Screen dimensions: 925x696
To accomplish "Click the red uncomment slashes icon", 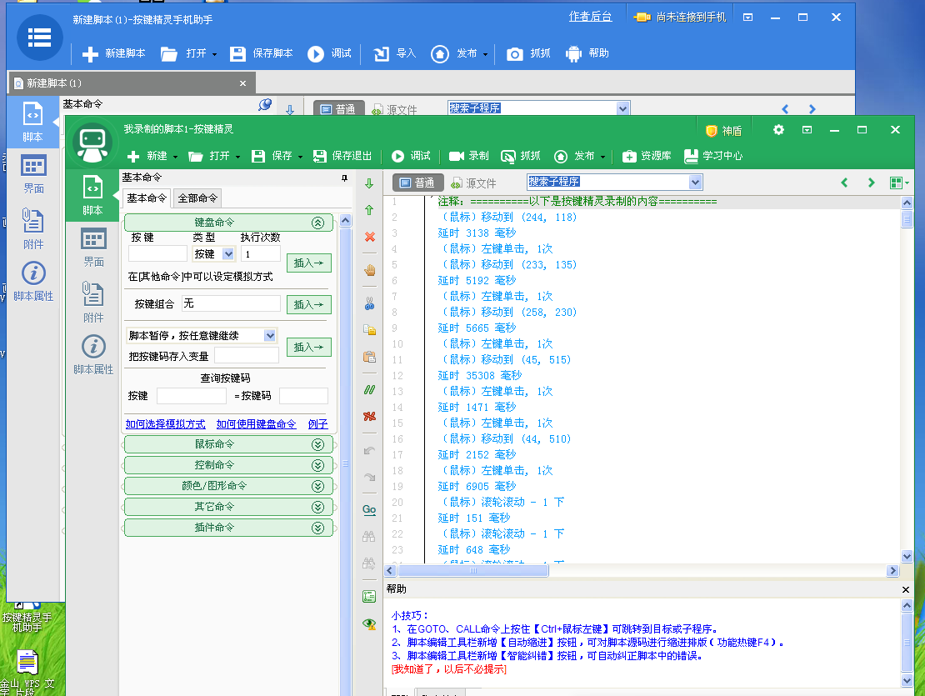I will pyautogui.click(x=369, y=417).
